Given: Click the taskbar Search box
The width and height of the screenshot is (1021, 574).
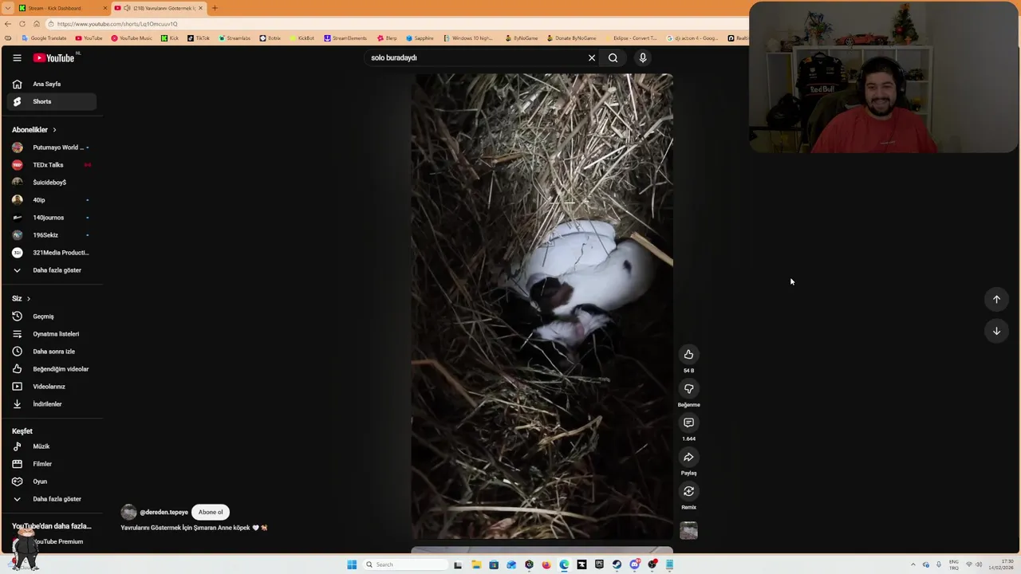Looking at the screenshot, I should pos(405,564).
